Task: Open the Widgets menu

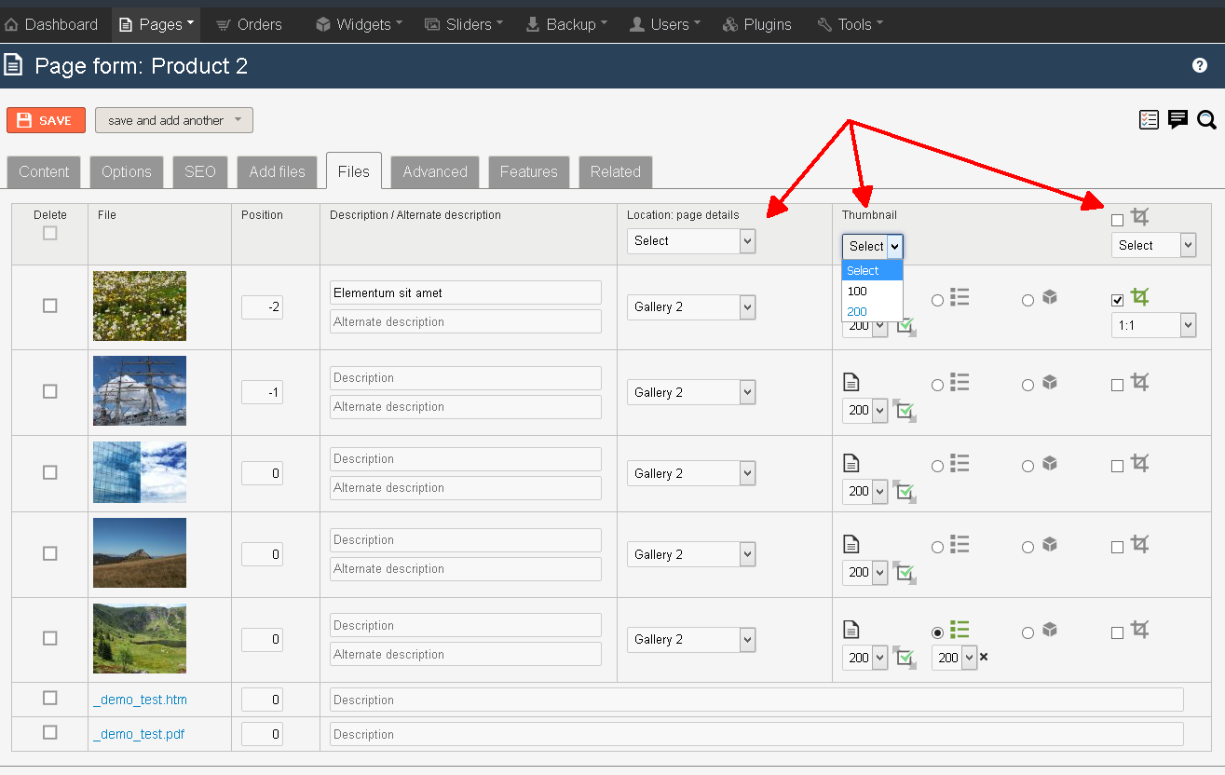Action: 359,24
